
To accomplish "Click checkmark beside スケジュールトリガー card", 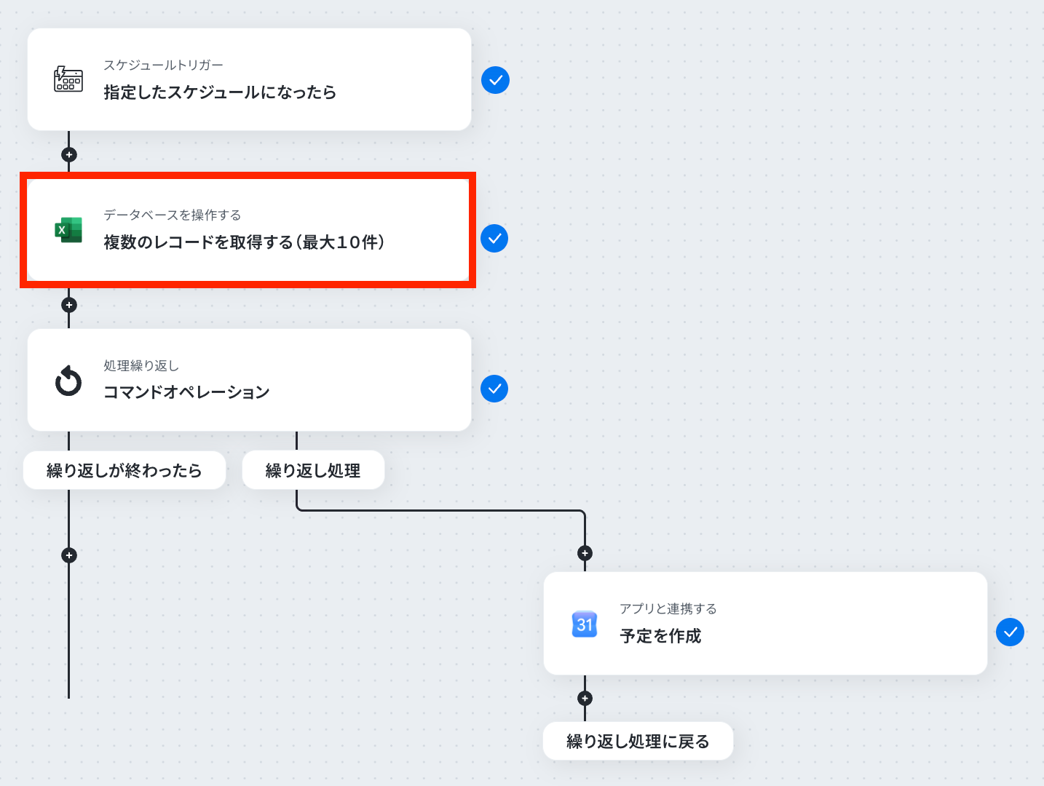I will [x=495, y=80].
